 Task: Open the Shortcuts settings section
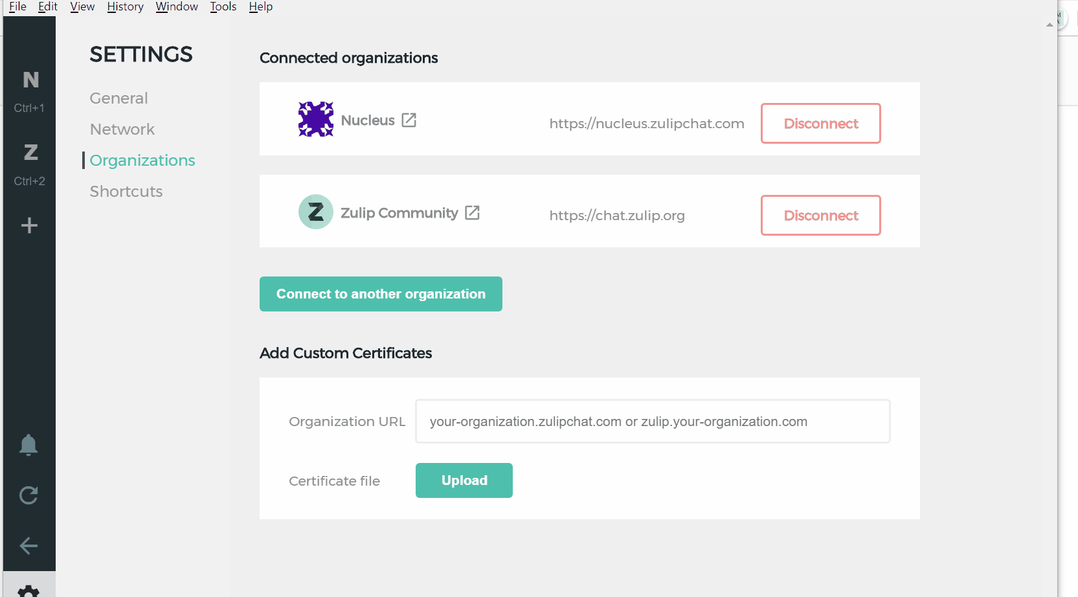[x=126, y=192]
